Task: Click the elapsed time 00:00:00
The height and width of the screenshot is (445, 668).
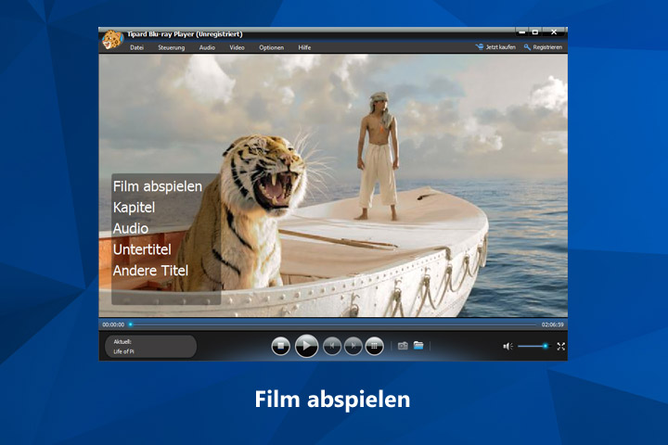Action: coord(113,324)
